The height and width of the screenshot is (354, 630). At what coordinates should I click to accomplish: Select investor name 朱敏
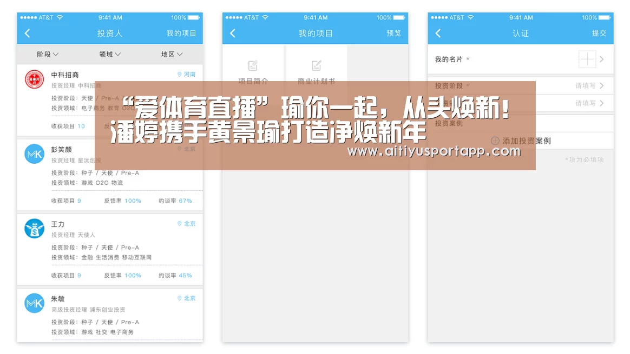pyautogui.click(x=57, y=299)
